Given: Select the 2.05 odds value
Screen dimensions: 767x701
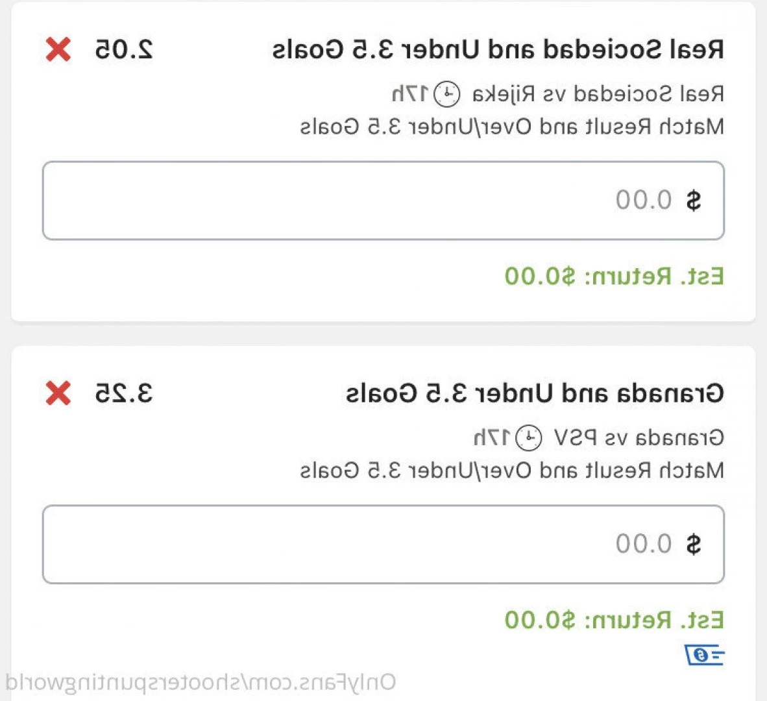Looking at the screenshot, I should (x=124, y=49).
